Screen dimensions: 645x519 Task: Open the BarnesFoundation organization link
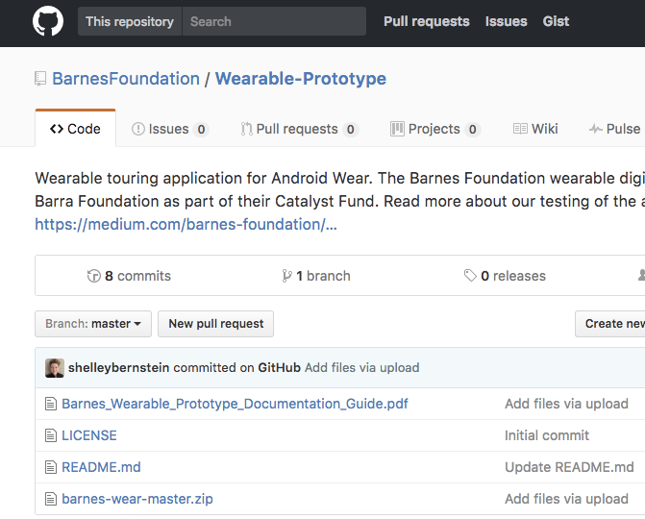126,79
